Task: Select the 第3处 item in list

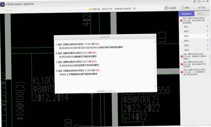Action: [195, 36]
